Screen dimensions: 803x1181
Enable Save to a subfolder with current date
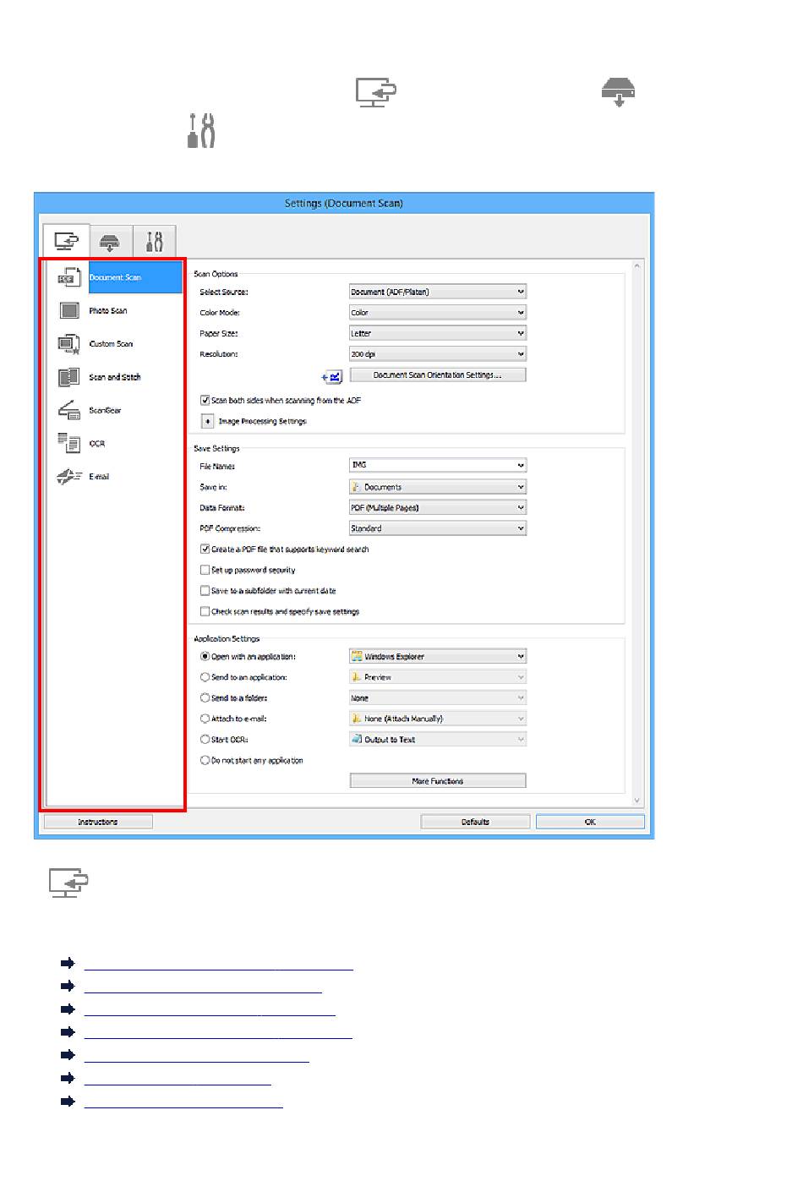pyautogui.click(x=205, y=591)
